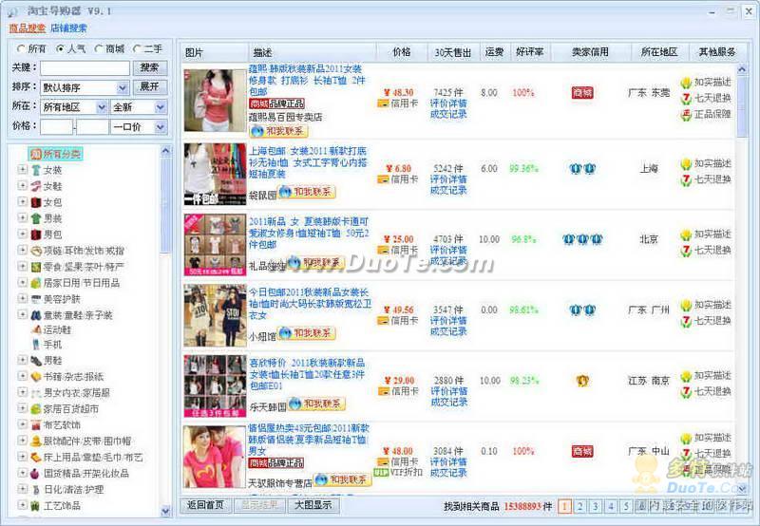Click the results list scrollbar up arrow
The image size is (760, 526).
click(x=742, y=69)
